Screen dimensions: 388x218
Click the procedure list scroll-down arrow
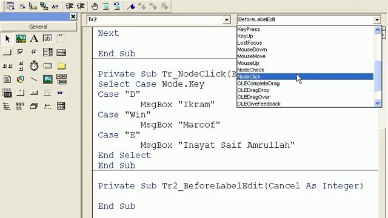(377, 103)
